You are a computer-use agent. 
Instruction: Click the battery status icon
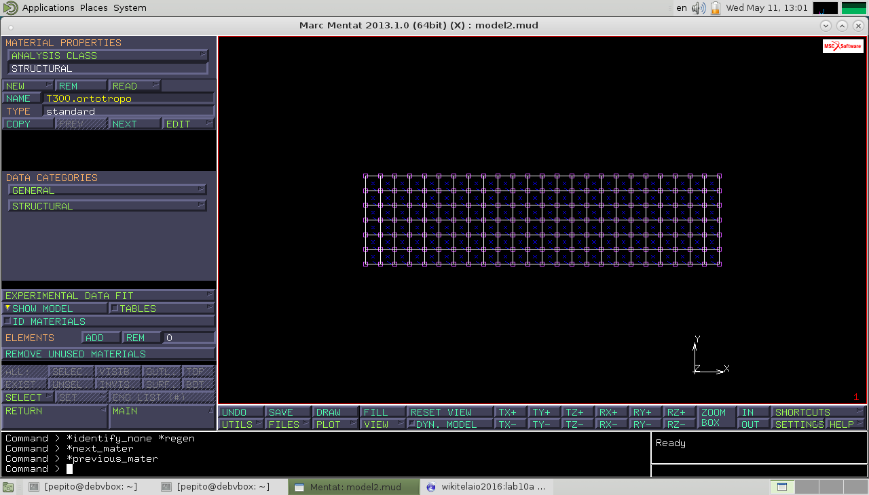[715, 8]
